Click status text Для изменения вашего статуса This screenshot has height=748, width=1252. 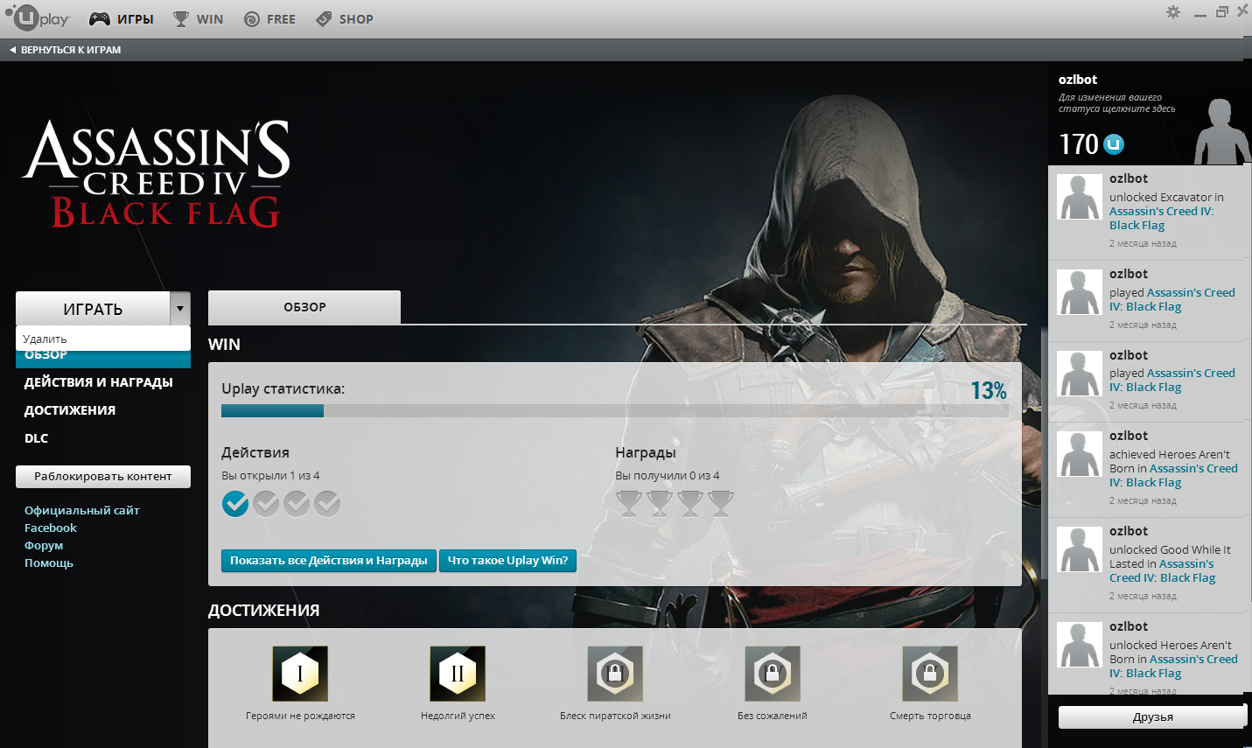pyautogui.click(x=1116, y=103)
